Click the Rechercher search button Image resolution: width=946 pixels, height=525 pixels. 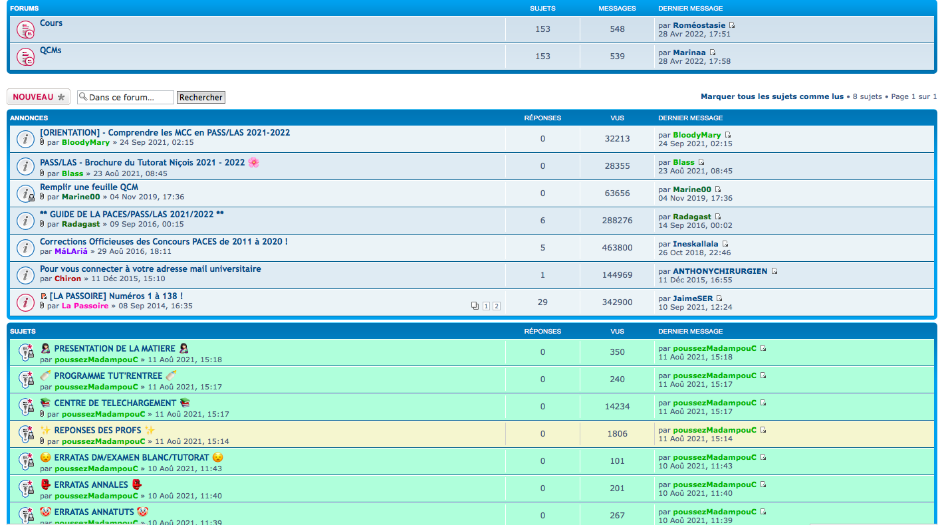point(201,98)
